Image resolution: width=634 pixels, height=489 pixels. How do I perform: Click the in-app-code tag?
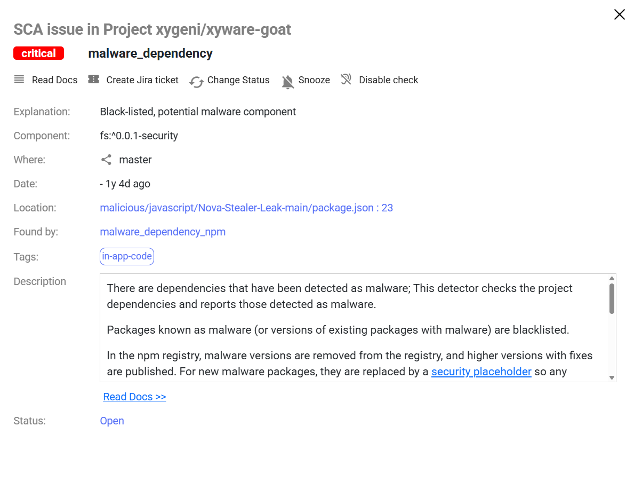[127, 256]
